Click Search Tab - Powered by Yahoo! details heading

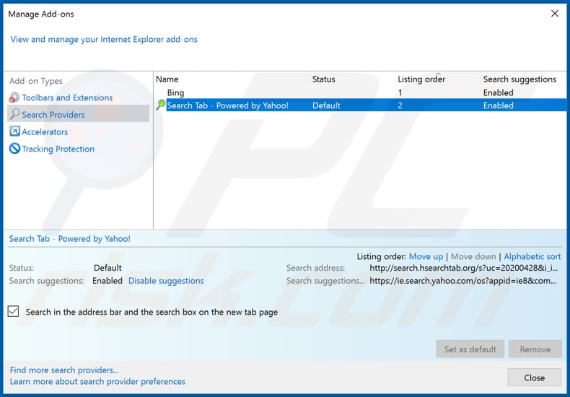click(x=70, y=238)
